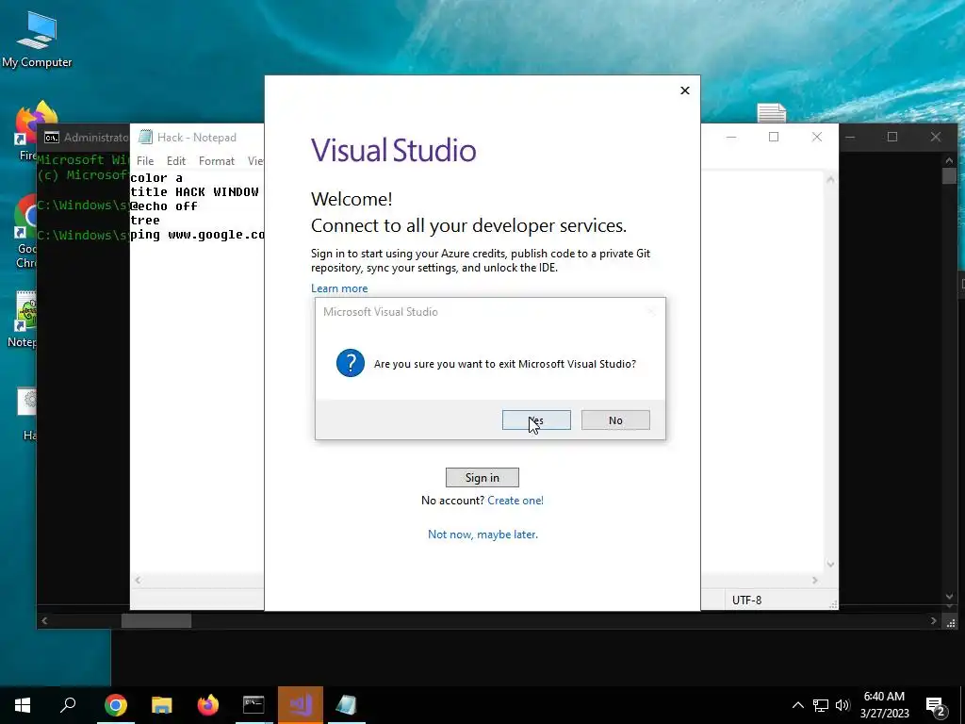Screen dimensions: 965x724
Task: Maximize the Command Prompt window
Action: [892, 137]
